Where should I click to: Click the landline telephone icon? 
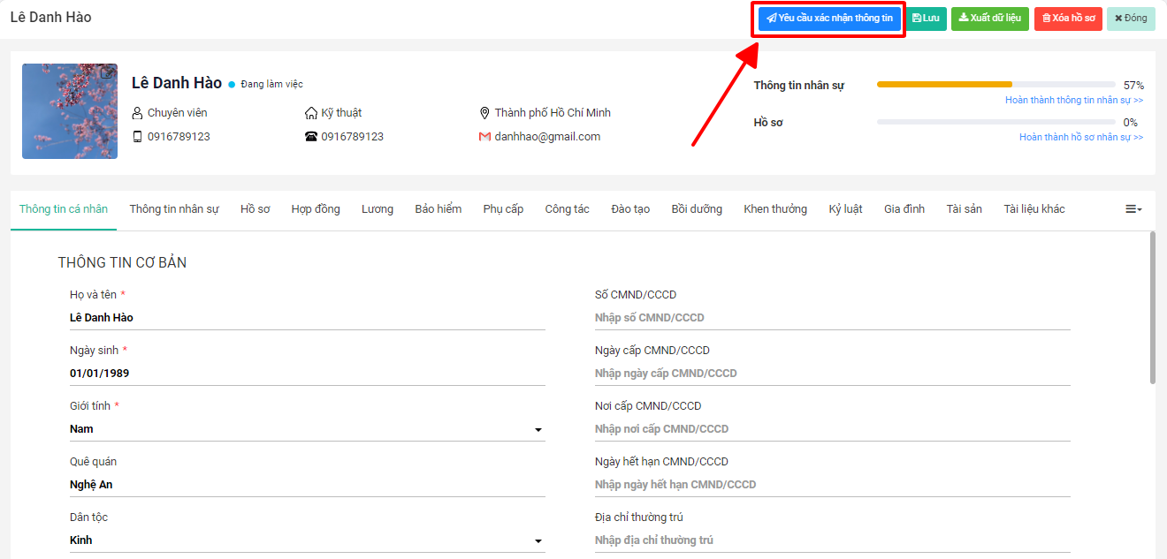[310, 137]
